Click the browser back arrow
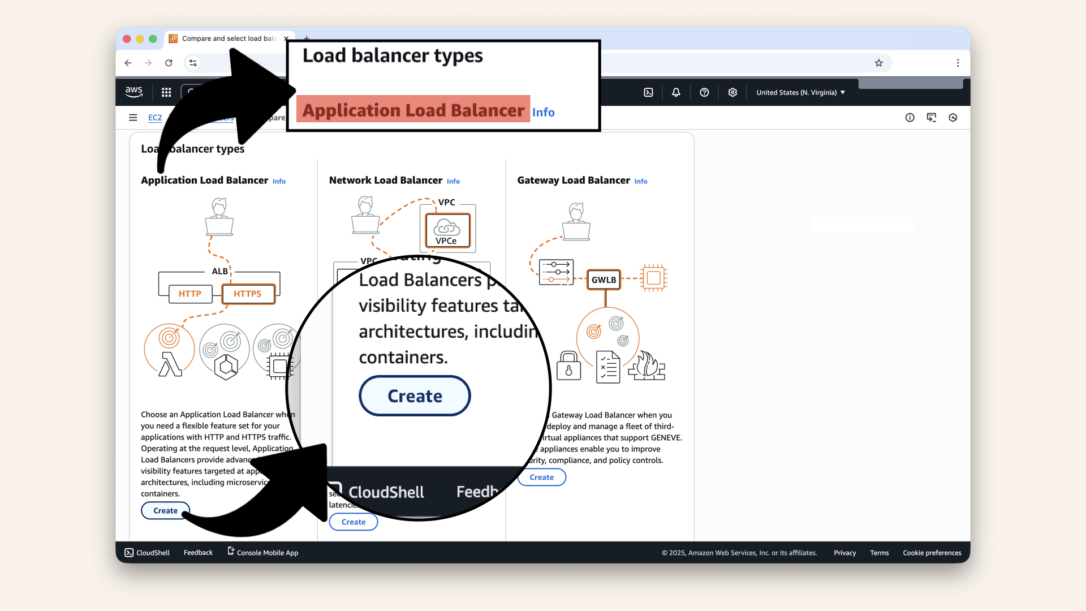Screen dimensions: 1086x611 128,63
